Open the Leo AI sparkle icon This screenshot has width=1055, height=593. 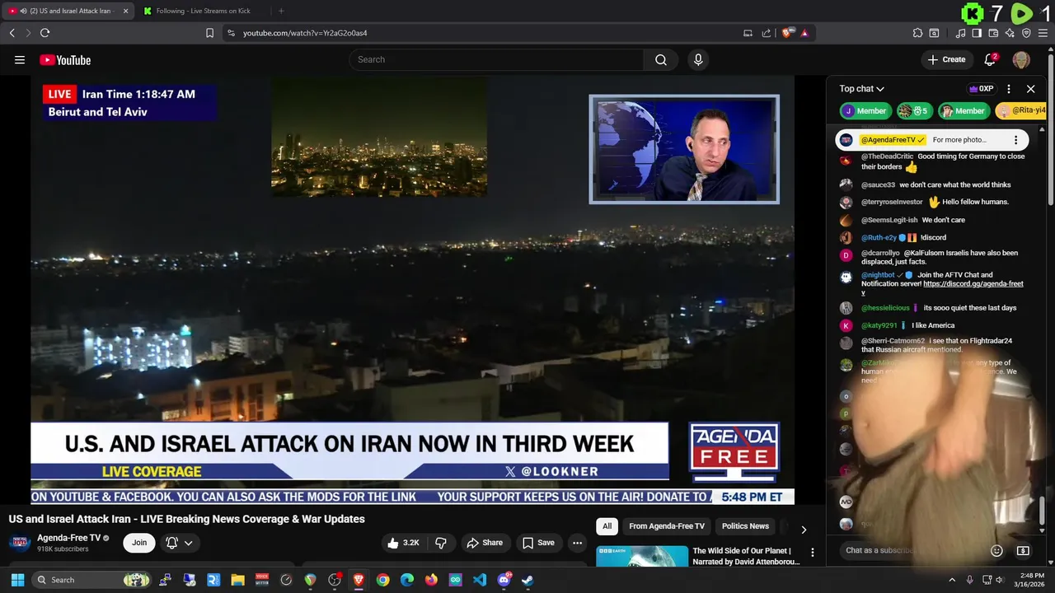[1010, 33]
